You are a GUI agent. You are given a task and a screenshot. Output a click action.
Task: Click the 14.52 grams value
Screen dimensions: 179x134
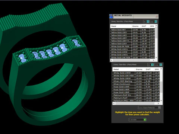point(139,87)
